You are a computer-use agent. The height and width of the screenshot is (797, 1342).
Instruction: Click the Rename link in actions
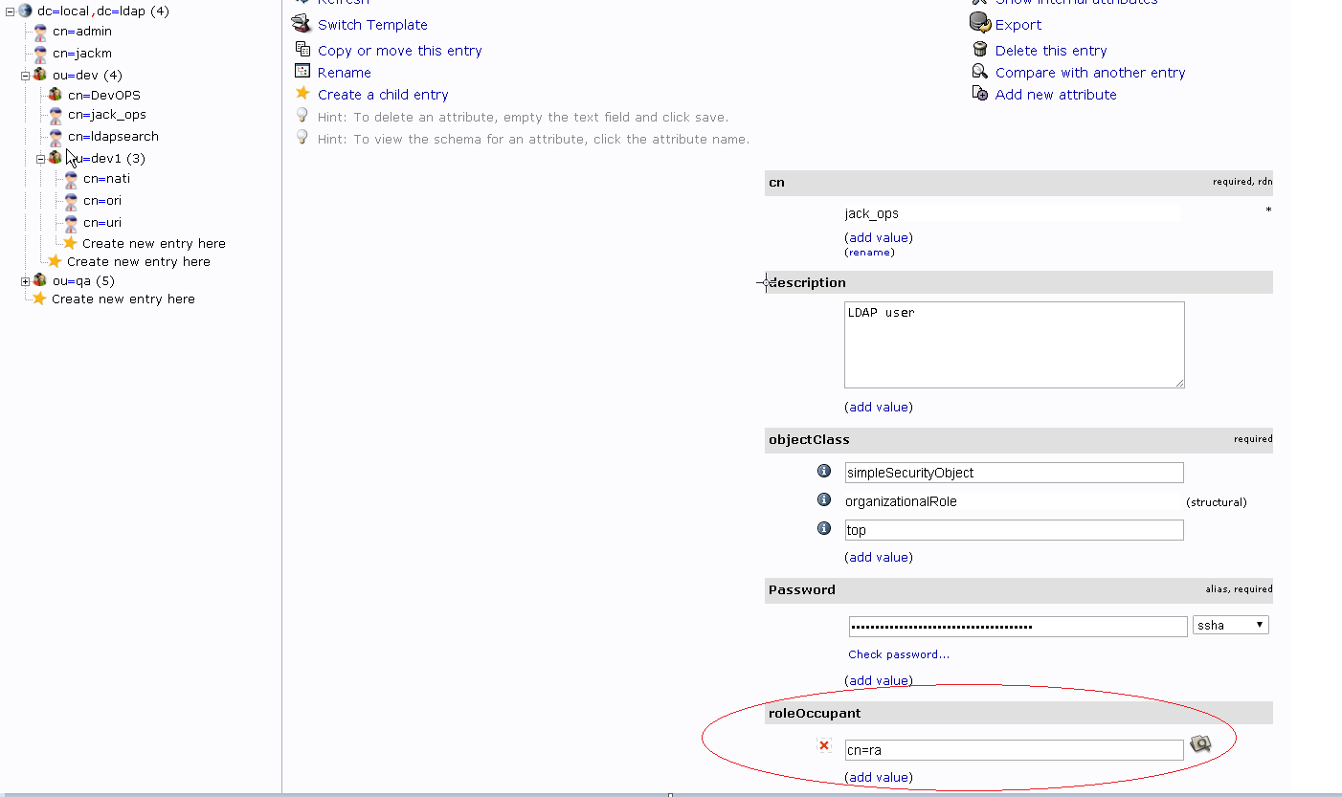point(345,73)
